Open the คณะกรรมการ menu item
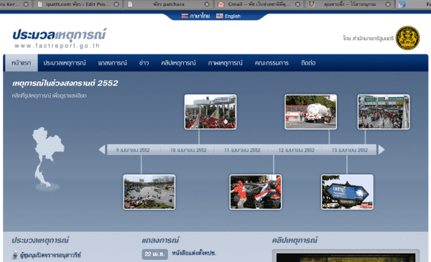This screenshot has width=431, height=262. click(x=272, y=63)
